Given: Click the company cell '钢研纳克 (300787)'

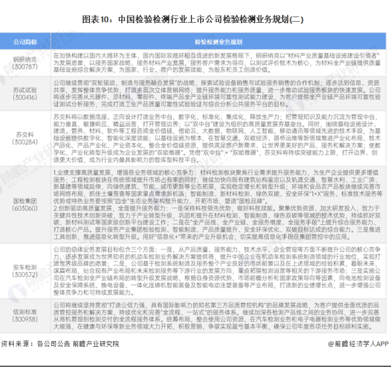Looking at the screenshot, I should (x=25, y=63).
